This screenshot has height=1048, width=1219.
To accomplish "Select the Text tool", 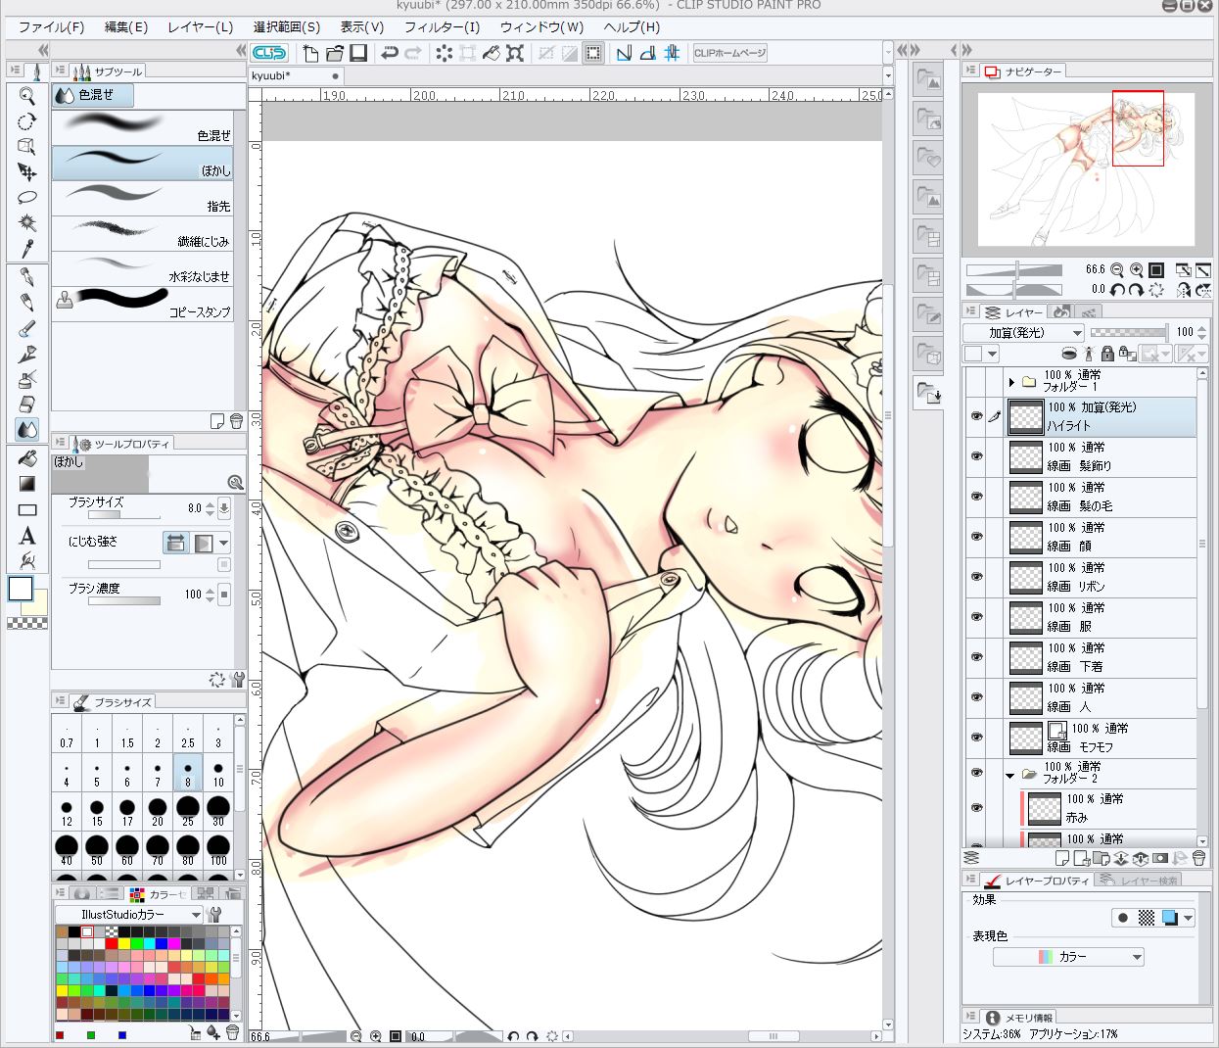I will [x=27, y=535].
